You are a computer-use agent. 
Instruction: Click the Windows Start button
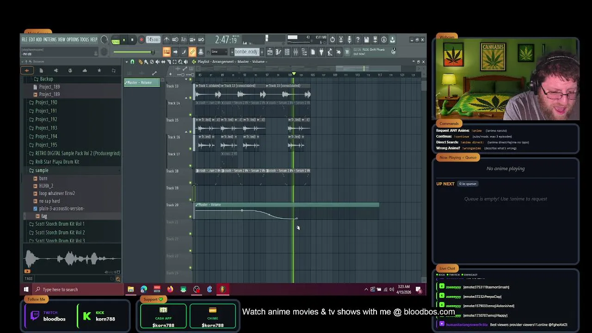tap(26, 290)
